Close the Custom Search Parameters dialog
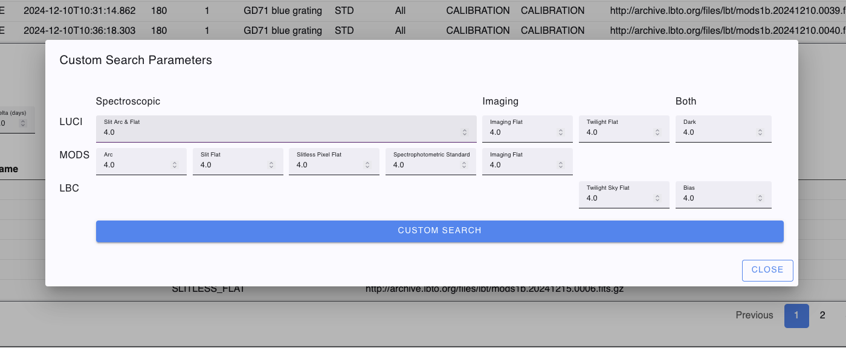846x348 pixels. (x=767, y=270)
